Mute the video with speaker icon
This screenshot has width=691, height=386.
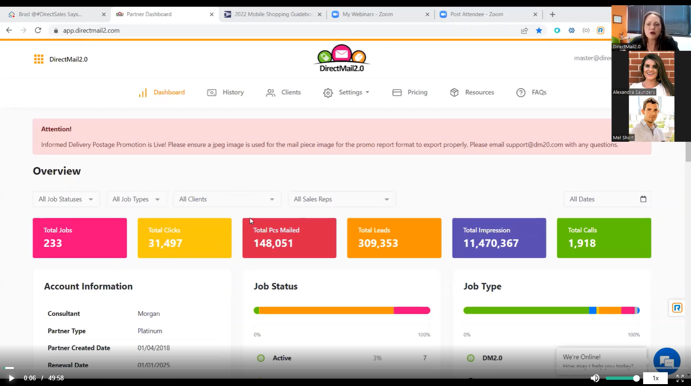pyautogui.click(x=595, y=378)
